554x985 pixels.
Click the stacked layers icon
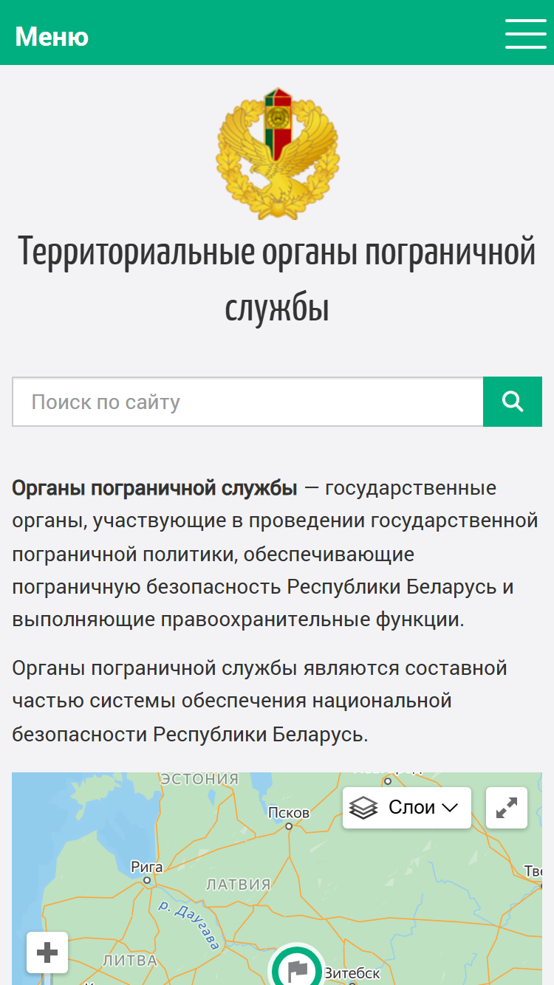point(363,808)
